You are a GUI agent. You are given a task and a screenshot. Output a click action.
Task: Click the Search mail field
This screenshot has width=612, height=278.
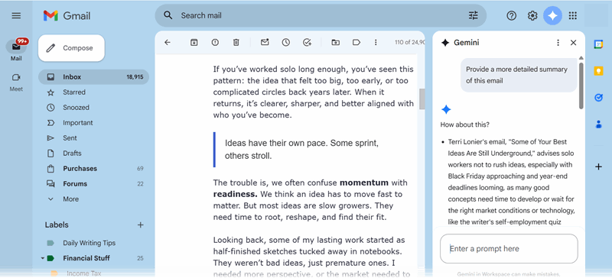click(321, 15)
